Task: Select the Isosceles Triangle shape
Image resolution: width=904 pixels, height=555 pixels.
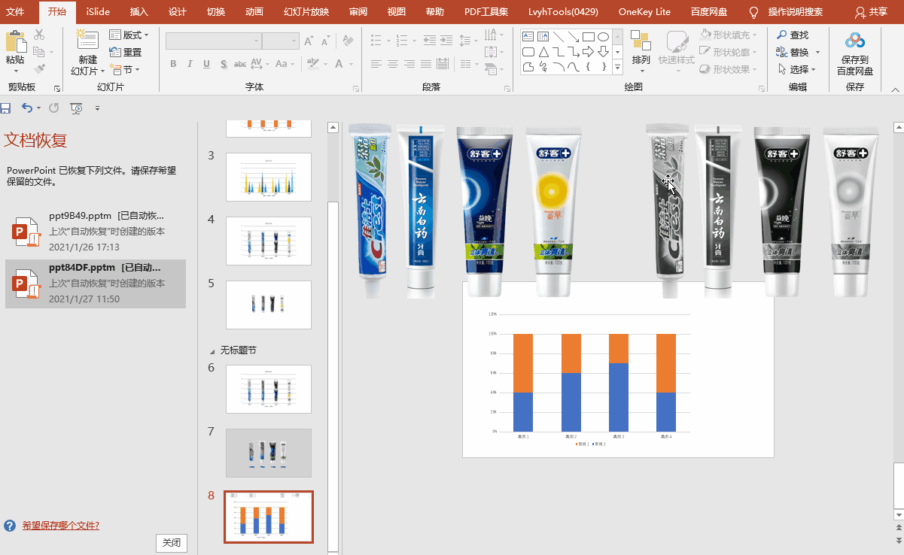Action: pos(543,52)
